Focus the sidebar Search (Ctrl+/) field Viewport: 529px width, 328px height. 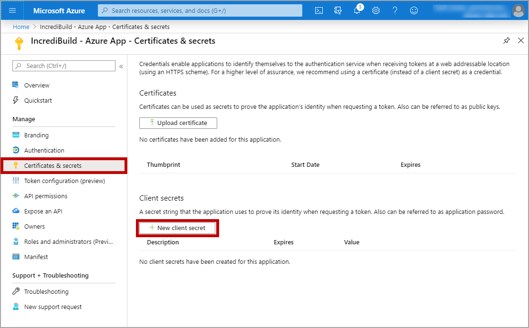coord(64,66)
